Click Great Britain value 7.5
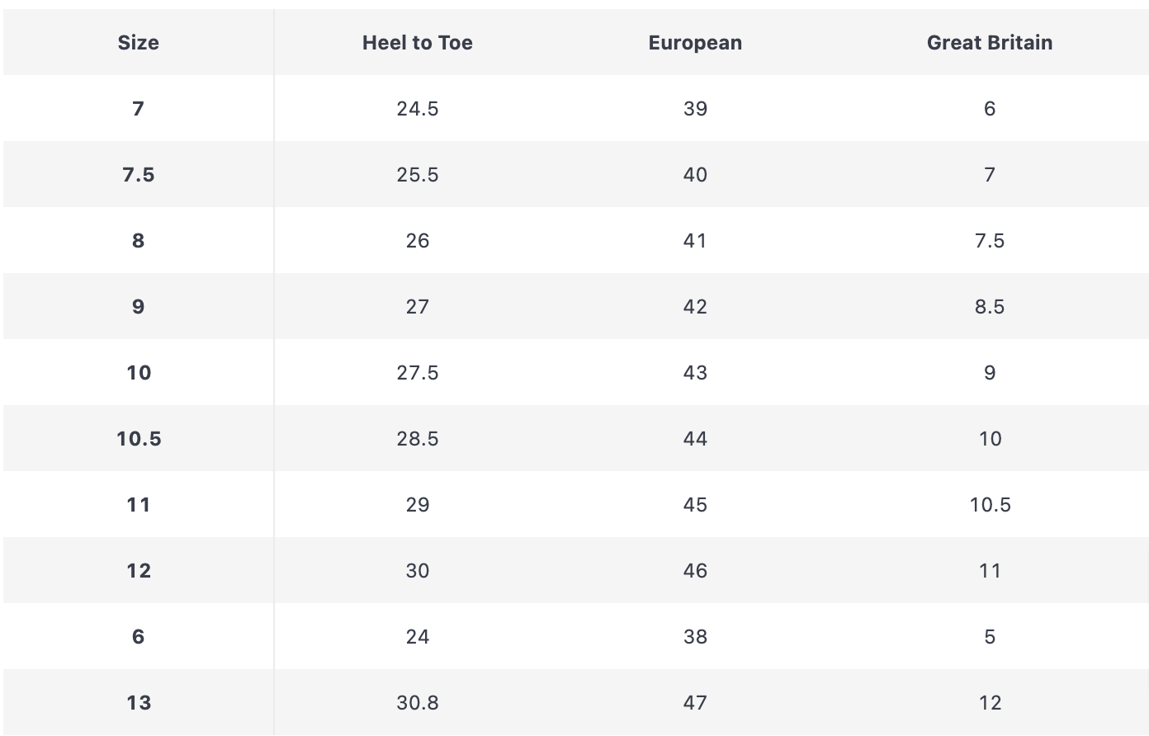 [x=989, y=241]
